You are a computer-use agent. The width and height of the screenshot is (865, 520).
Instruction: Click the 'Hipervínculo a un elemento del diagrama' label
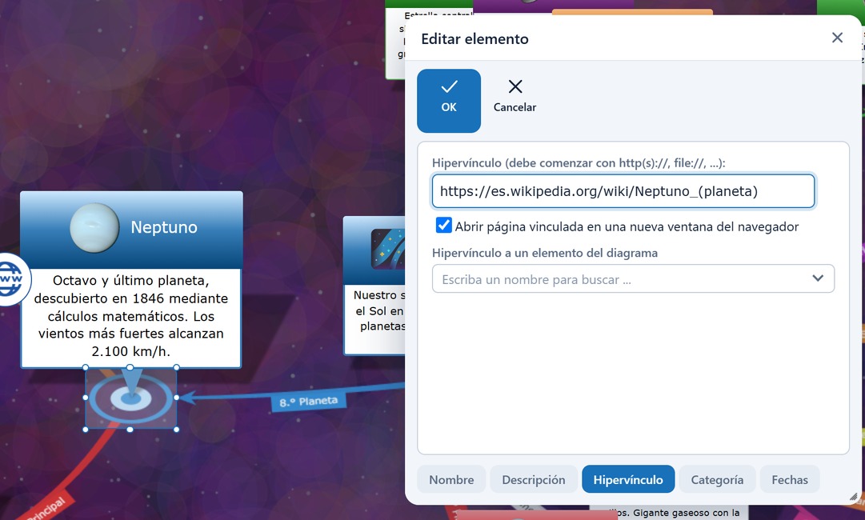(x=544, y=253)
